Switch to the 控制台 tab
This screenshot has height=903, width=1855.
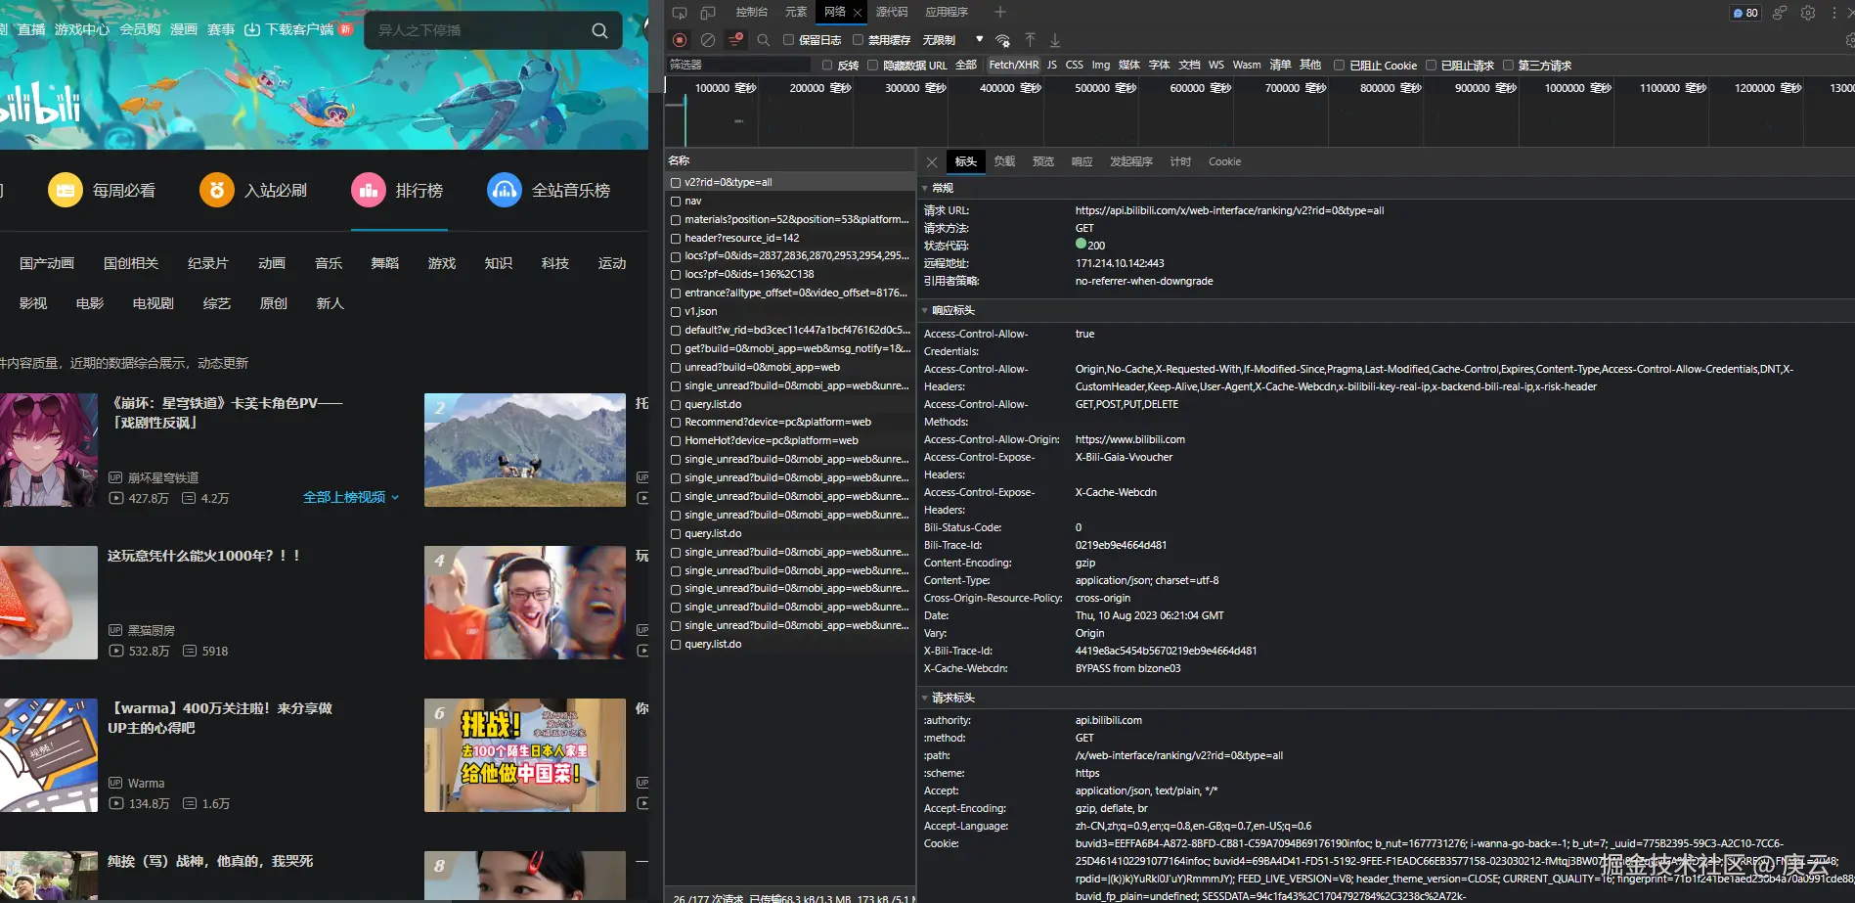pyautogui.click(x=751, y=12)
